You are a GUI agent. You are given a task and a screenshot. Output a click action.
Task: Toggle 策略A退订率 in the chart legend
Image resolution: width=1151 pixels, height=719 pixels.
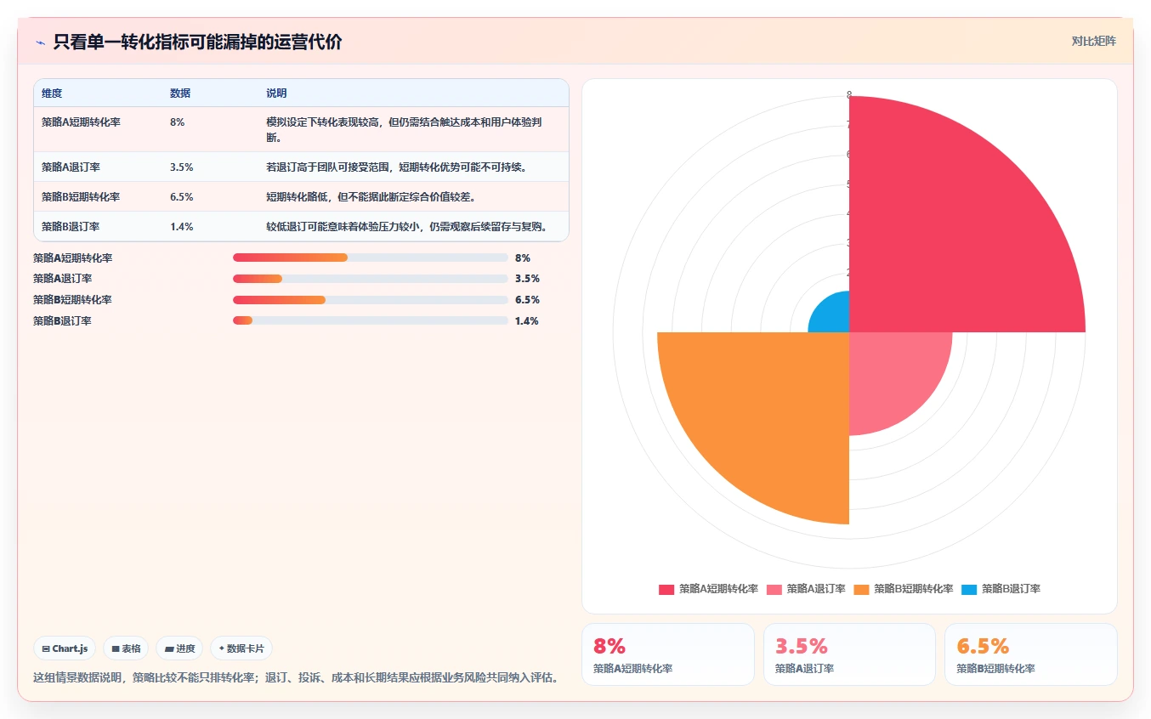tap(804, 589)
